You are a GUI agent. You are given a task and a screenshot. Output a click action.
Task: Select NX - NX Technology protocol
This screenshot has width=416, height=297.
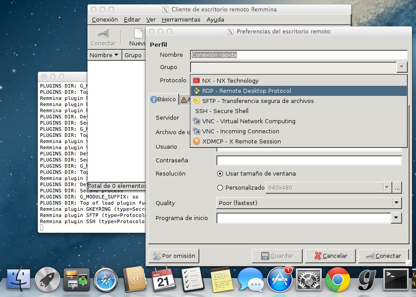[299, 81]
